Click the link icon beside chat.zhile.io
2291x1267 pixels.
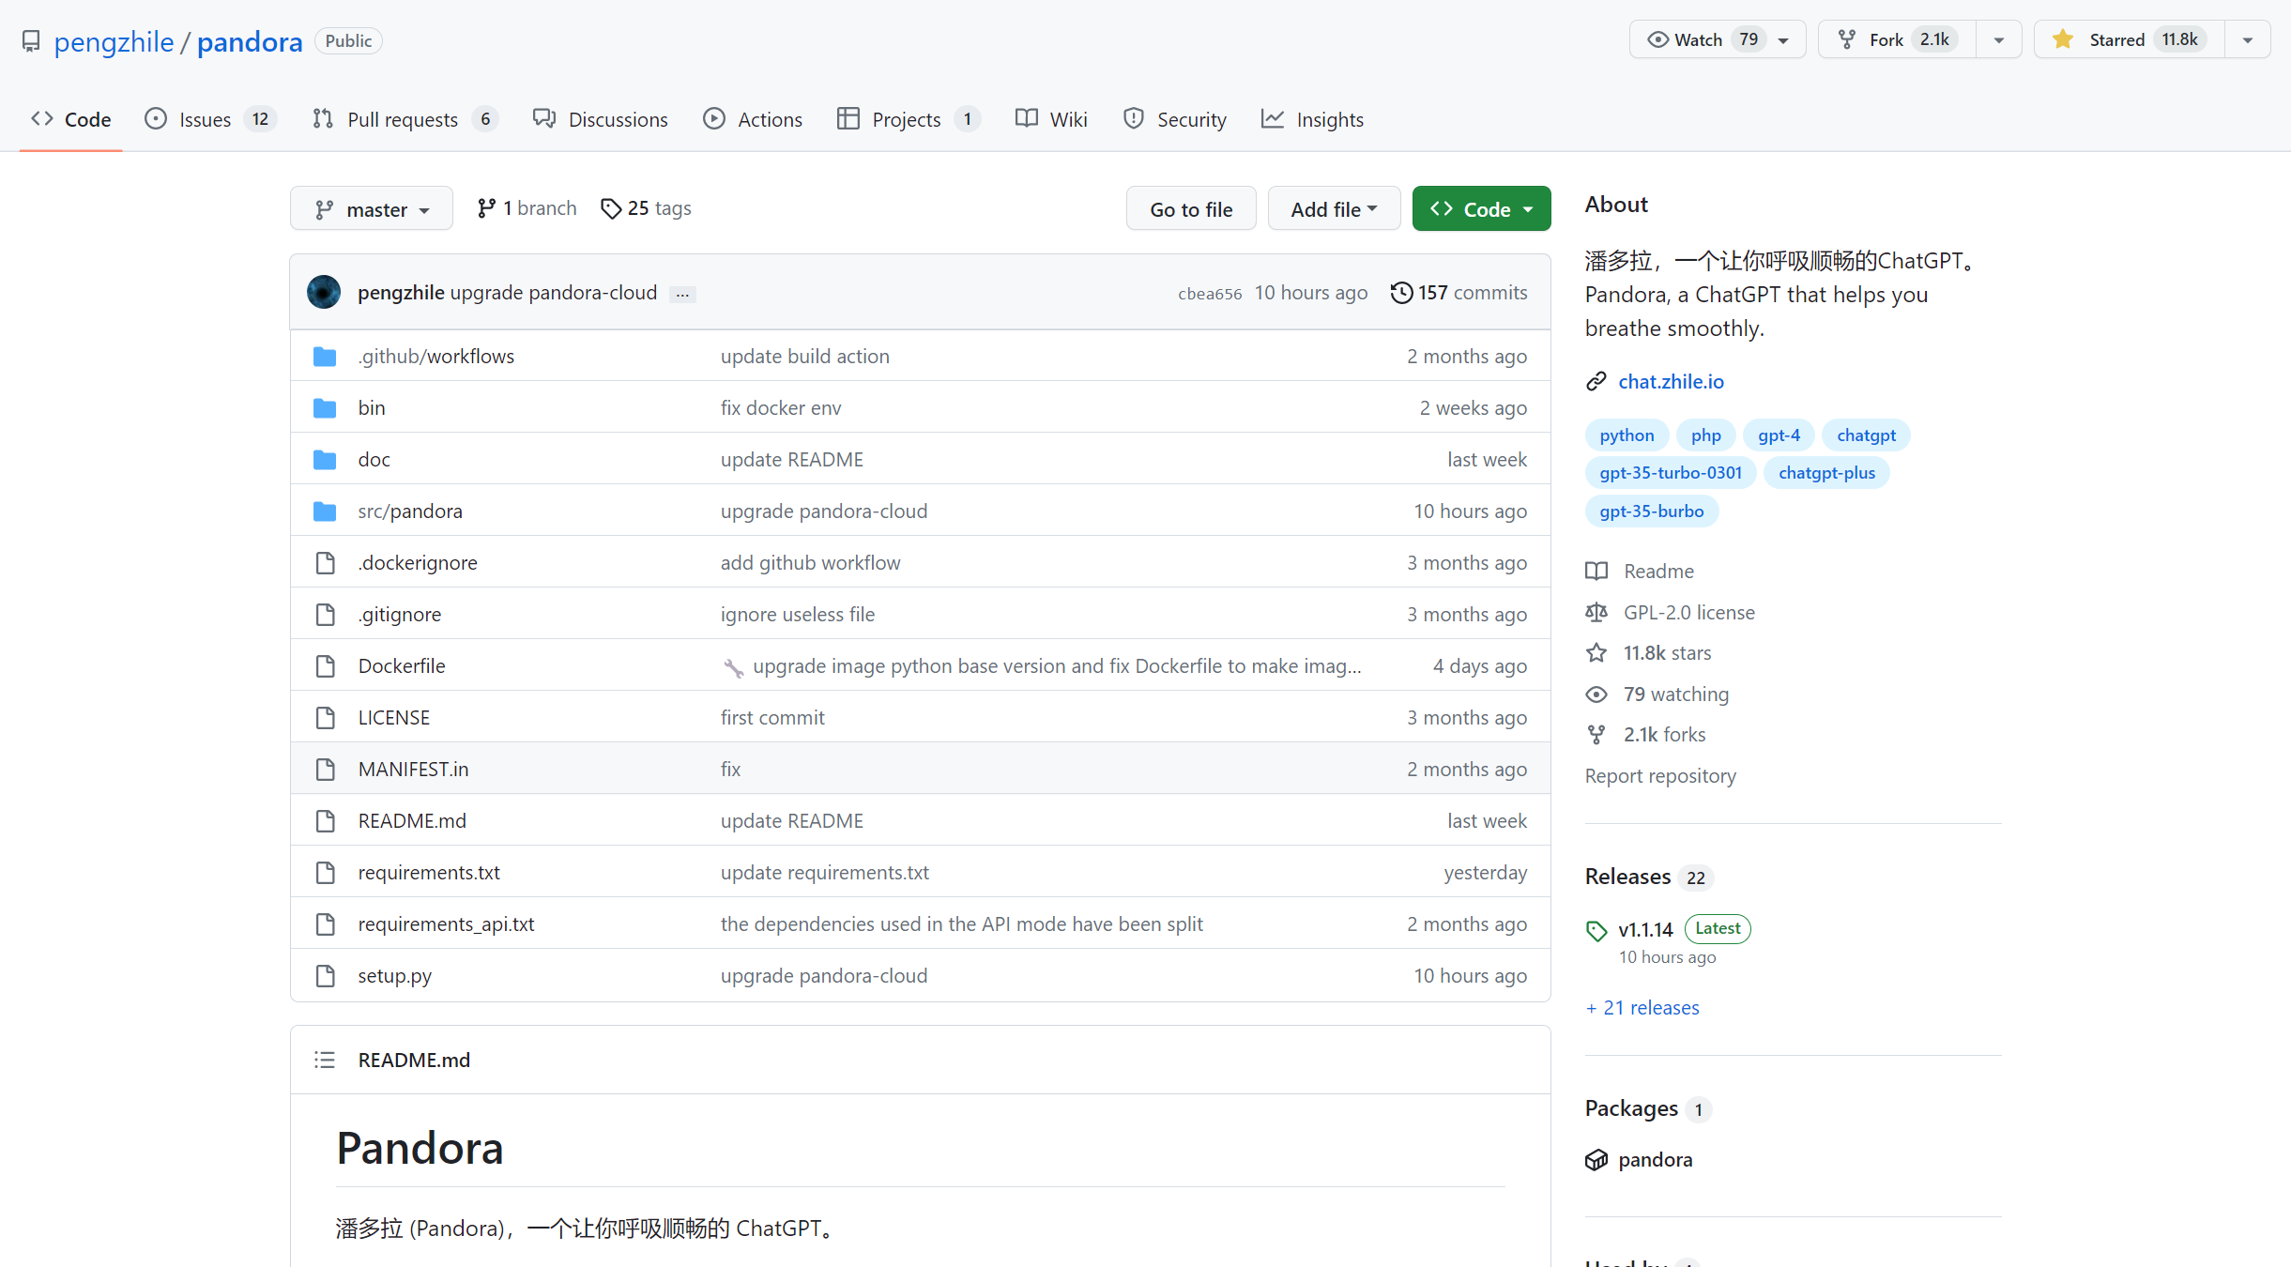point(1596,381)
